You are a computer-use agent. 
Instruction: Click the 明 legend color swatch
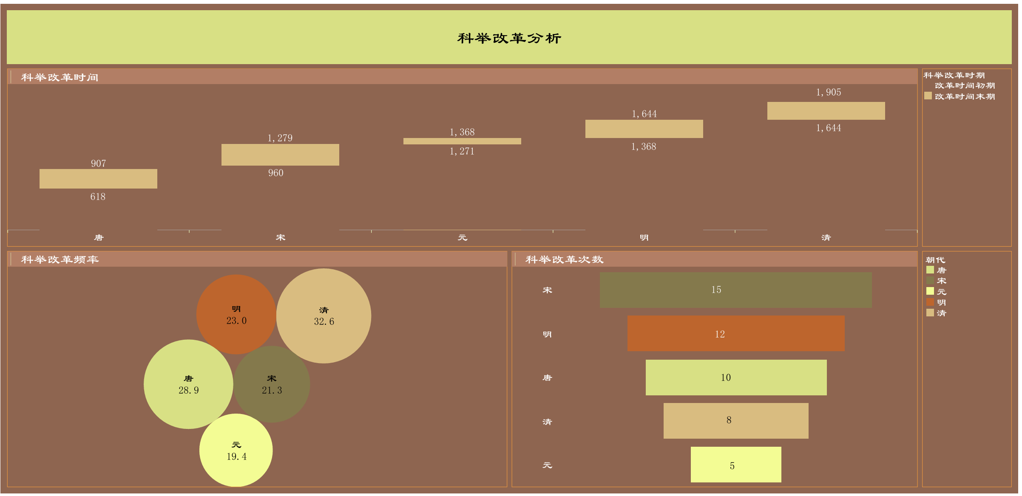[930, 302]
